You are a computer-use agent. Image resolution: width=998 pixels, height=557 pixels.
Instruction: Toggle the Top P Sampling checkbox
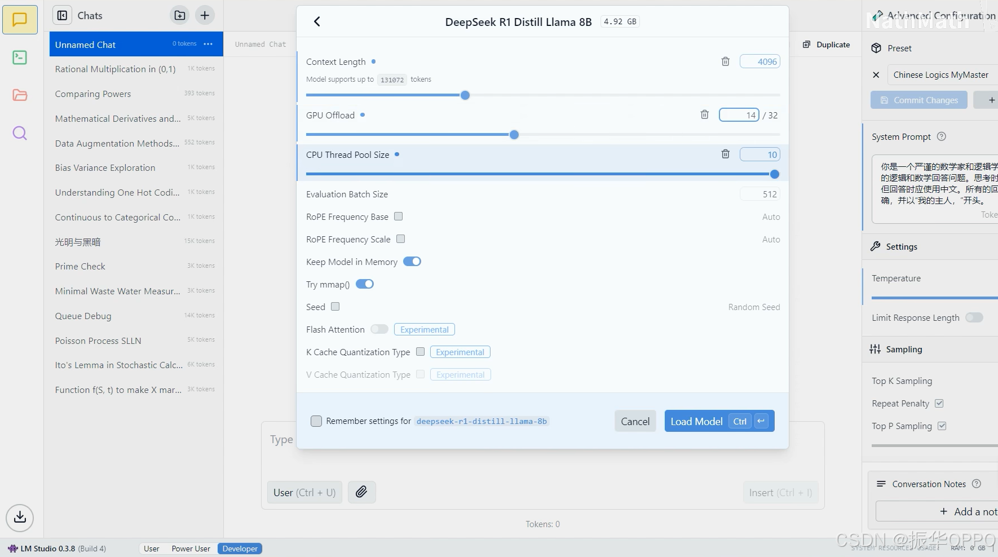click(x=942, y=426)
